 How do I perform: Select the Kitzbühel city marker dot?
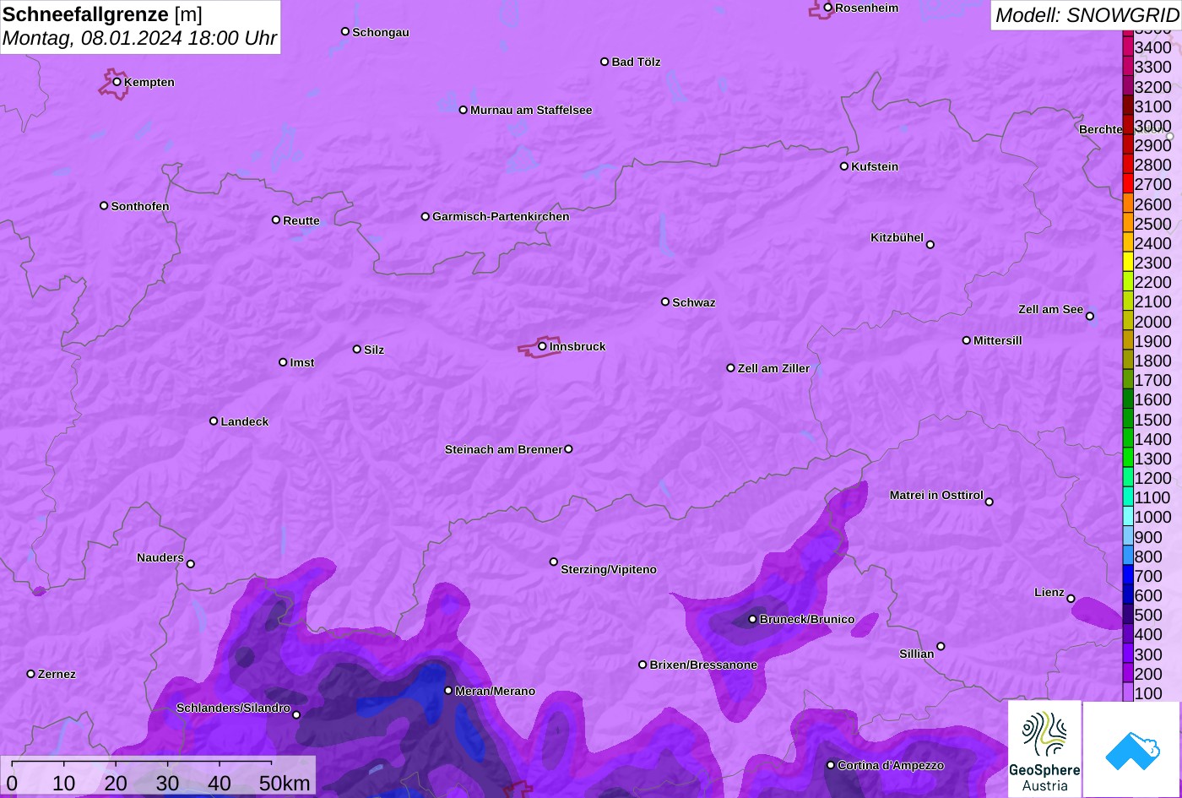tap(930, 245)
